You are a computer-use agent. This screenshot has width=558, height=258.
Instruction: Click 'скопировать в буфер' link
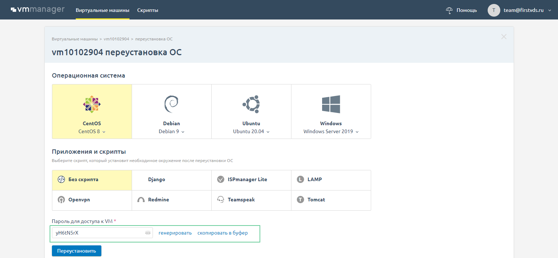[x=223, y=233]
